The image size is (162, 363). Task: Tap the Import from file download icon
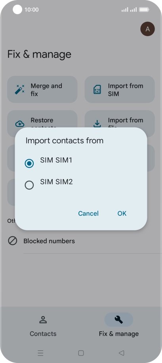pos(97,124)
